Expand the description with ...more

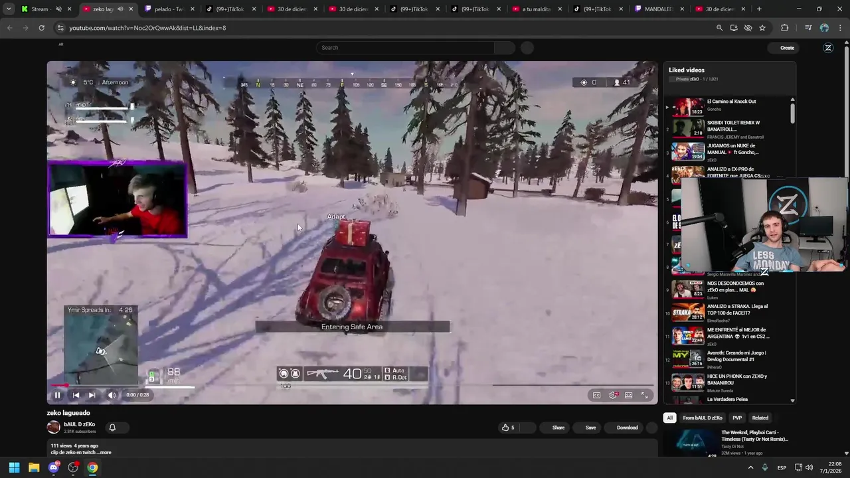105,453
